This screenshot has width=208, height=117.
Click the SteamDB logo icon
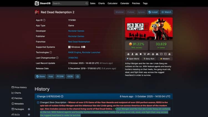click(37, 3)
